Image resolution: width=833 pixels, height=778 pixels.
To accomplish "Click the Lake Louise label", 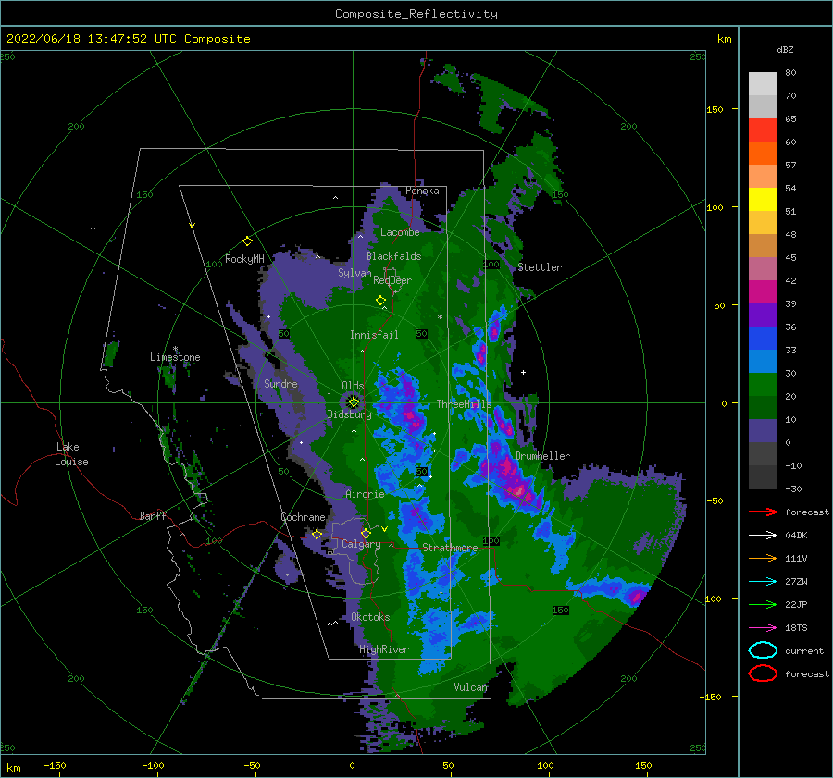I will pyautogui.click(x=71, y=454).
